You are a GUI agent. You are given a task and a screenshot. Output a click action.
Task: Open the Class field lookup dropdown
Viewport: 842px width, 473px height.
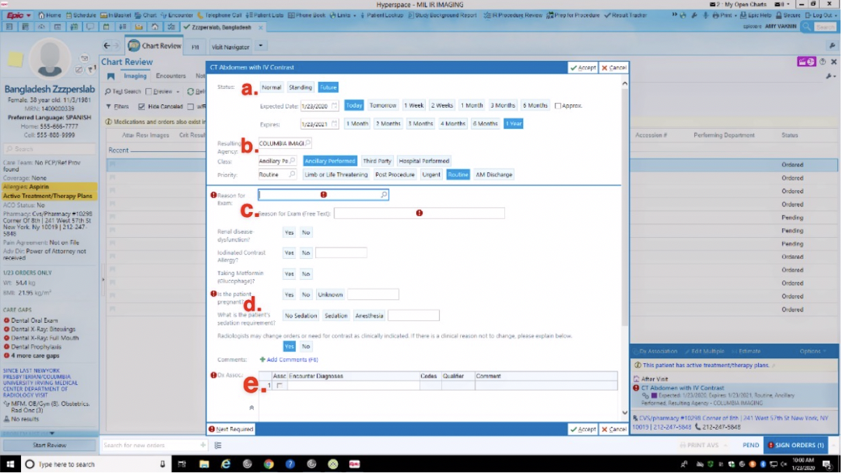(x=292, y=161)
